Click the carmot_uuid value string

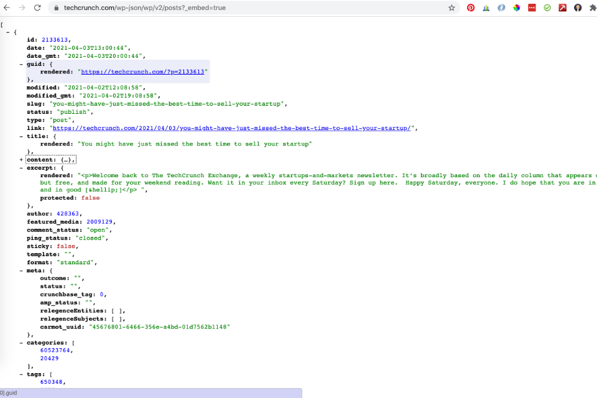coord(159,326)
